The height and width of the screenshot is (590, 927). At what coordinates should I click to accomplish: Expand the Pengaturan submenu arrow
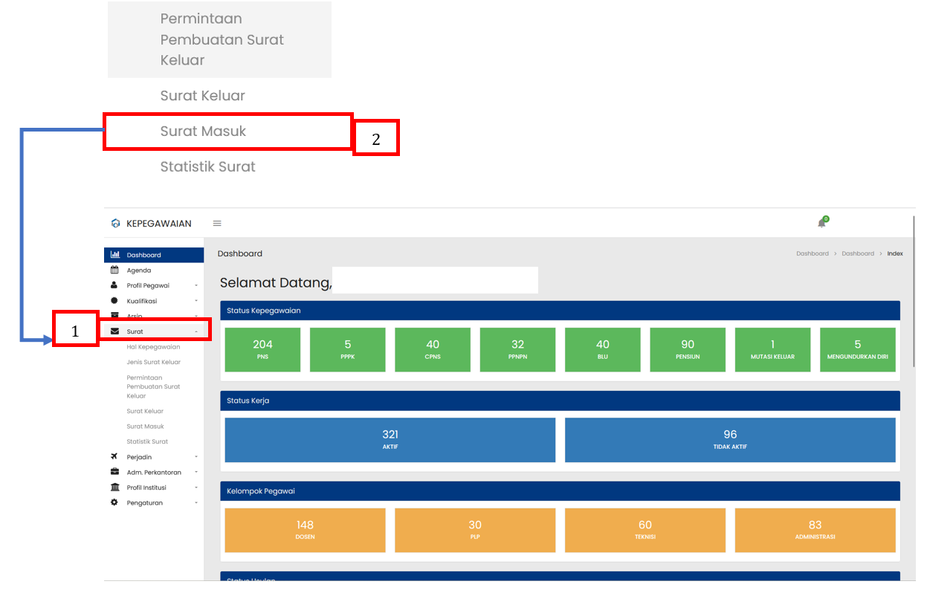click(196, 503)
